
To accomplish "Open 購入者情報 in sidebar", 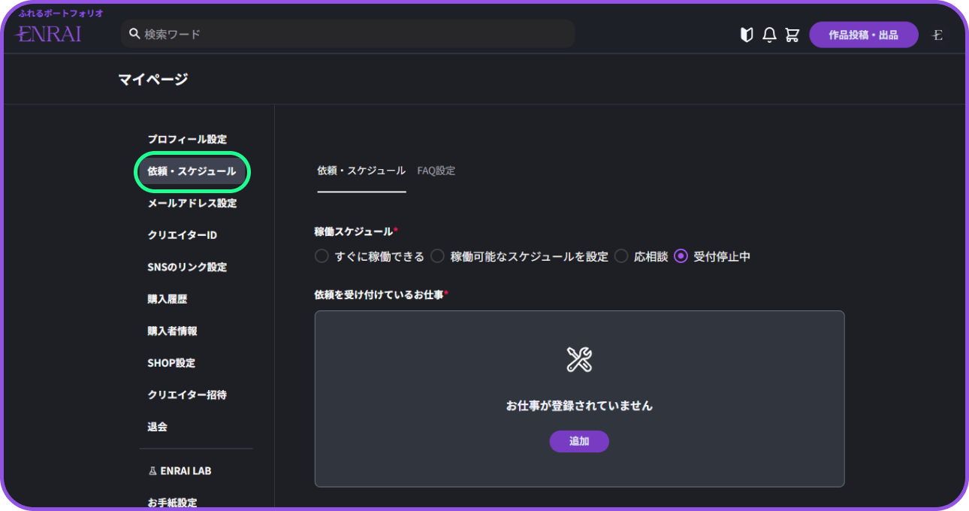I will click(x=172, y=331).
